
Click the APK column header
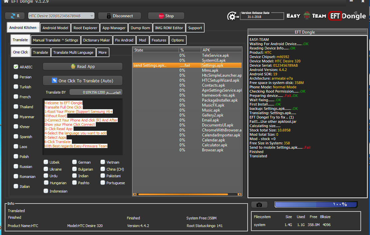pos(221,50)
